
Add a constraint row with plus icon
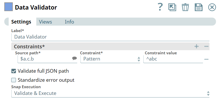pyautogui.click(x=197, y=47)
